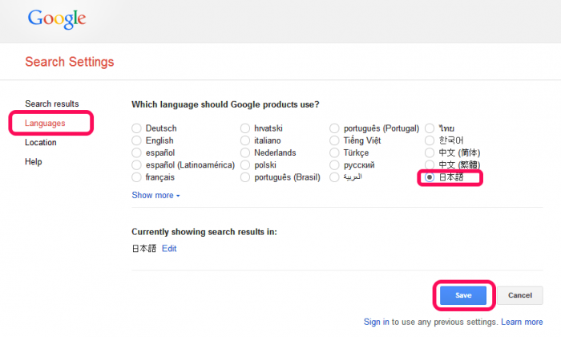Open the Location settings section
Image resolution: width=561 pixels, height=337 pixels.
click(41, 143)
